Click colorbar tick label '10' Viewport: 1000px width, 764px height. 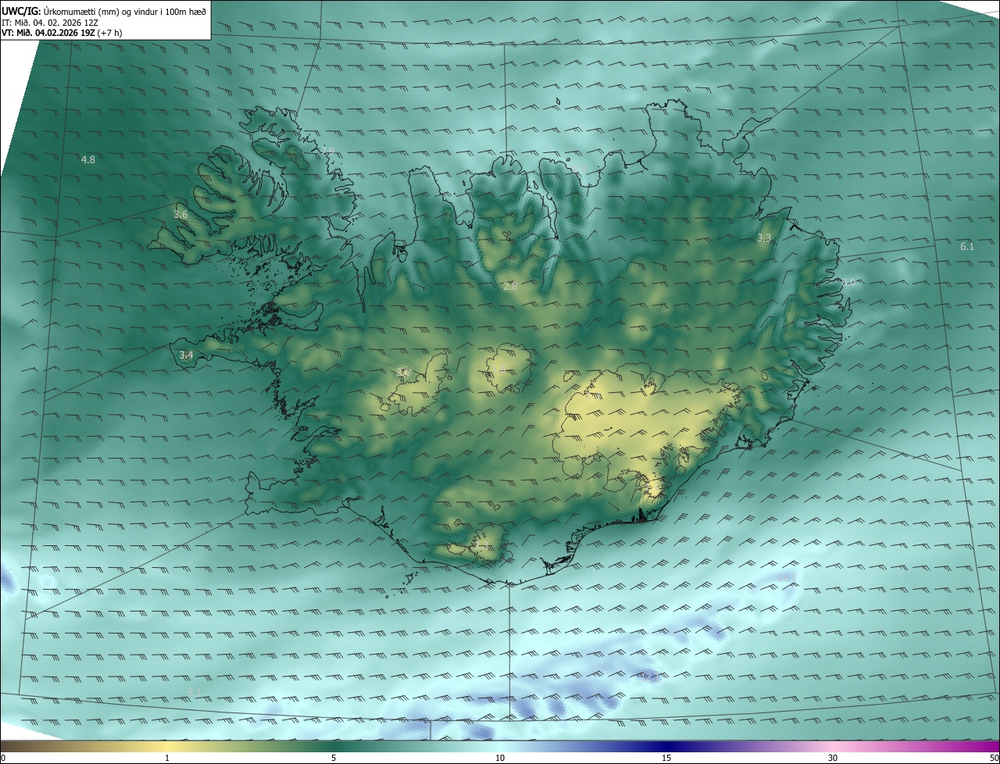click(x=500, y=758)
